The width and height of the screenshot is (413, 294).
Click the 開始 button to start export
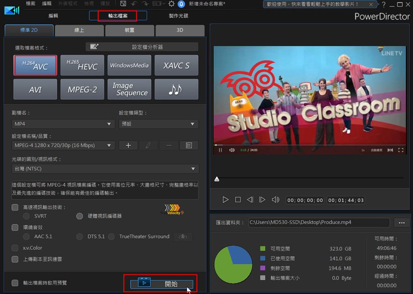click(161, 284)
